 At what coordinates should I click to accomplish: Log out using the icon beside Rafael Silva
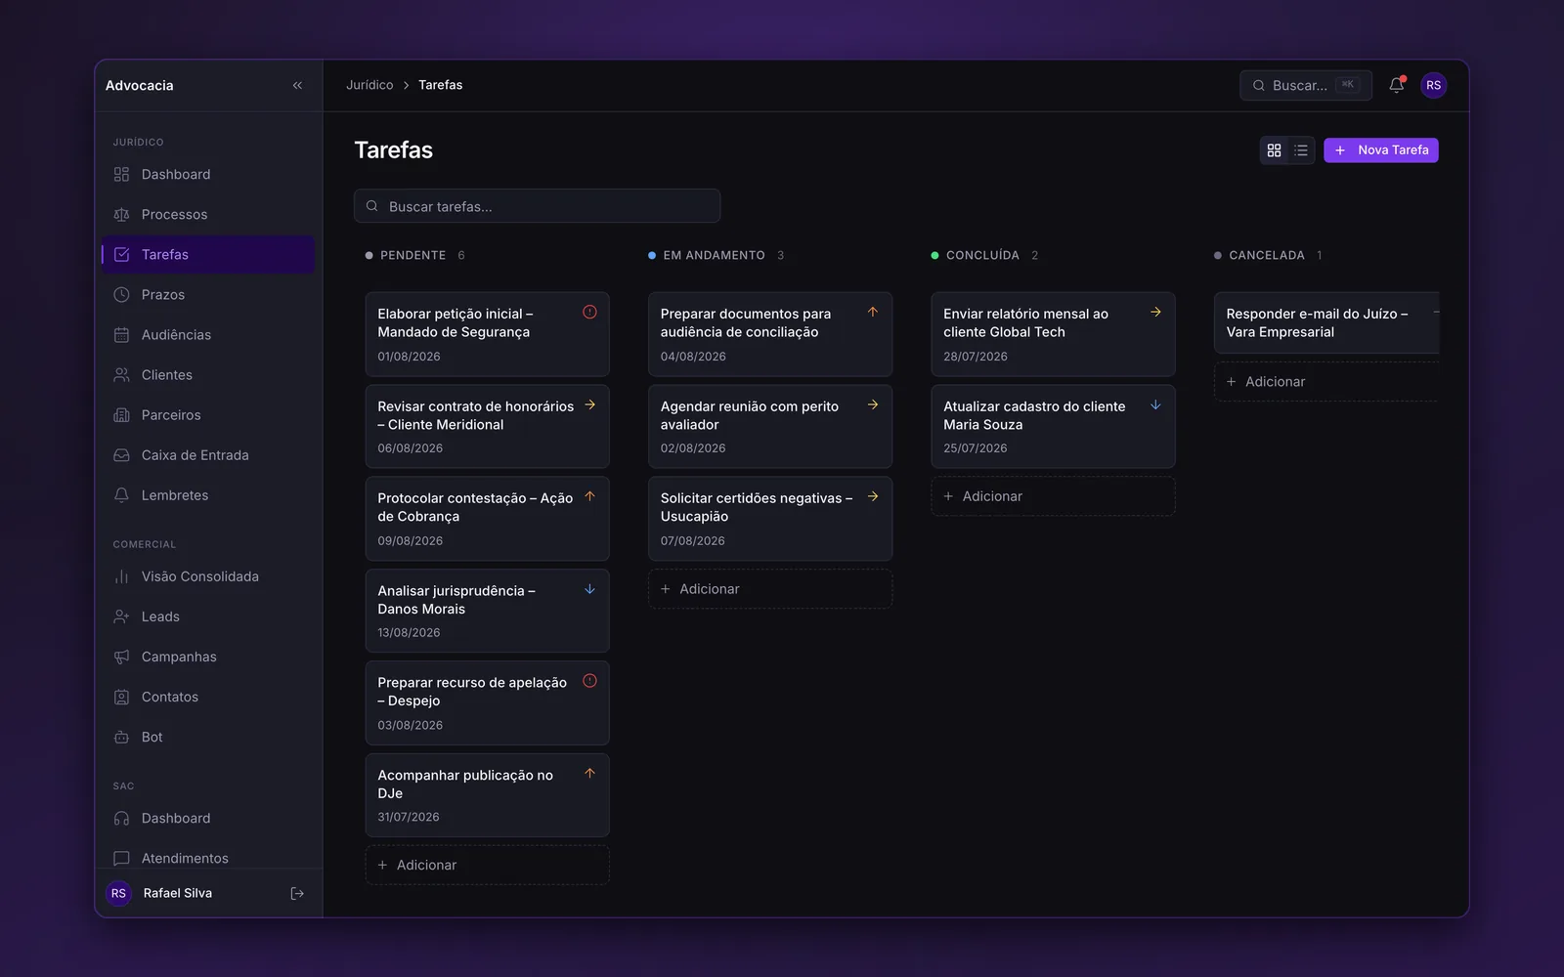pos(297,893)
